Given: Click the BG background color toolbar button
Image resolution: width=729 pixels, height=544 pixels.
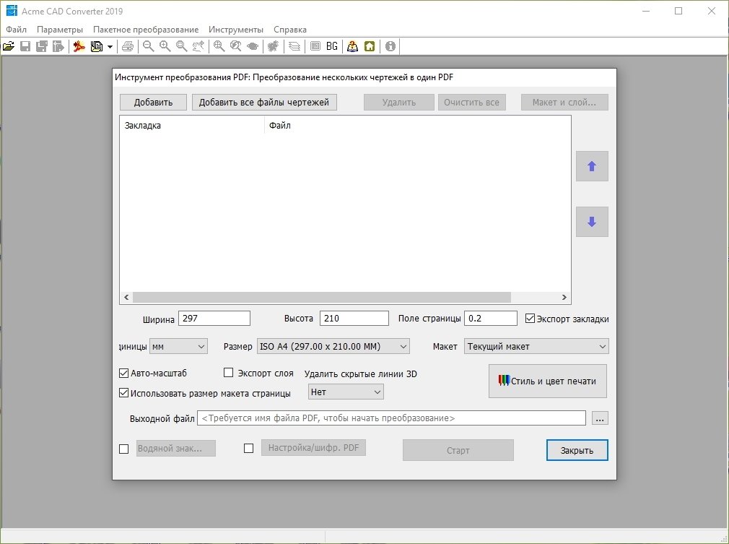Looking at the screenshot, I should click(332, 46).
